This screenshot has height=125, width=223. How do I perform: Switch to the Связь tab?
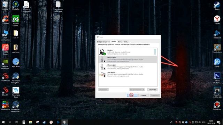click(126, 42)
